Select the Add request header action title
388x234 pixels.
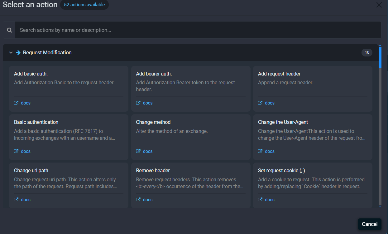pyautogui.click(x=279, y=74)
